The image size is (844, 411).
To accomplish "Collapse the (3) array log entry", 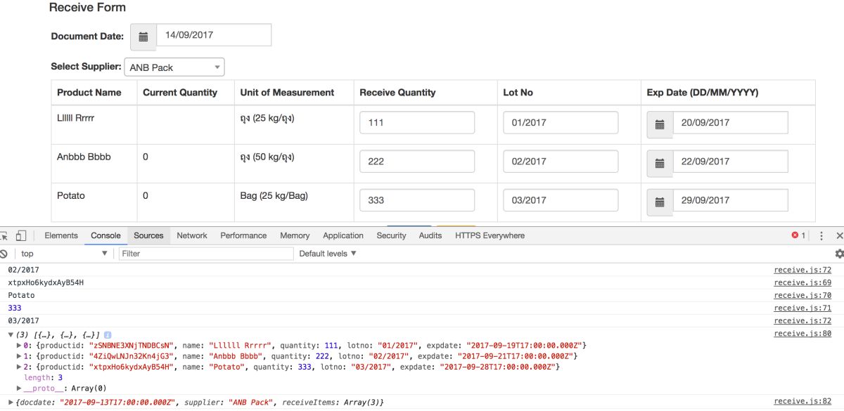I will click(11, 335).
